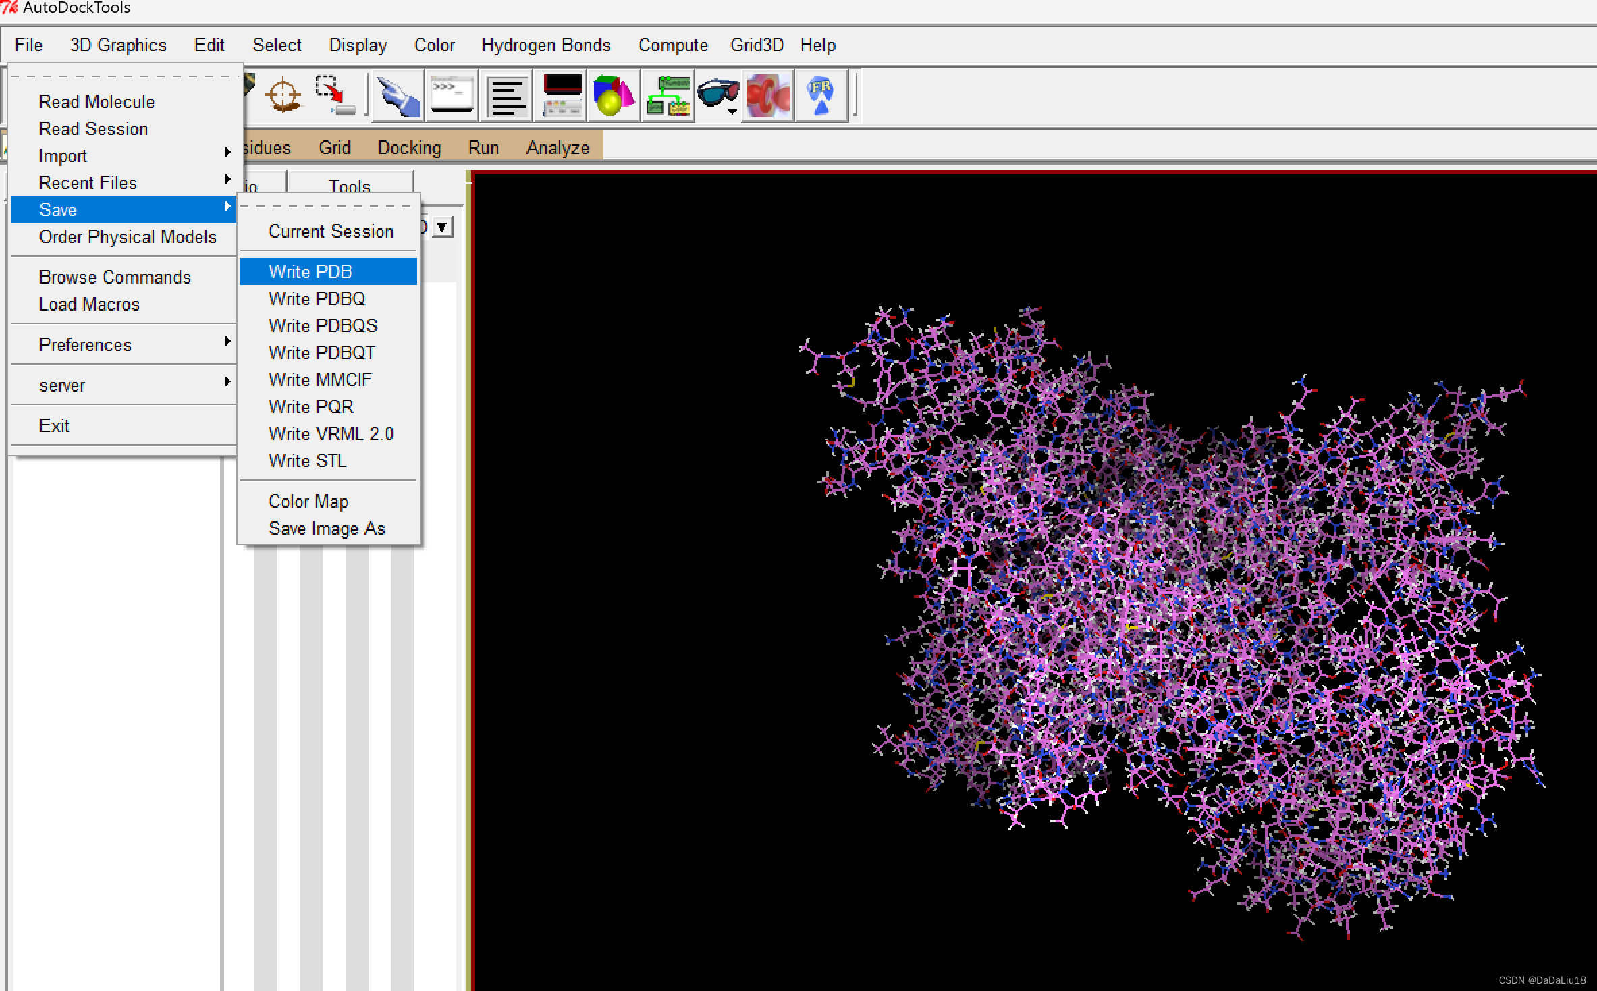Open the Hydrogen Bonds menu

click(545, 45)
